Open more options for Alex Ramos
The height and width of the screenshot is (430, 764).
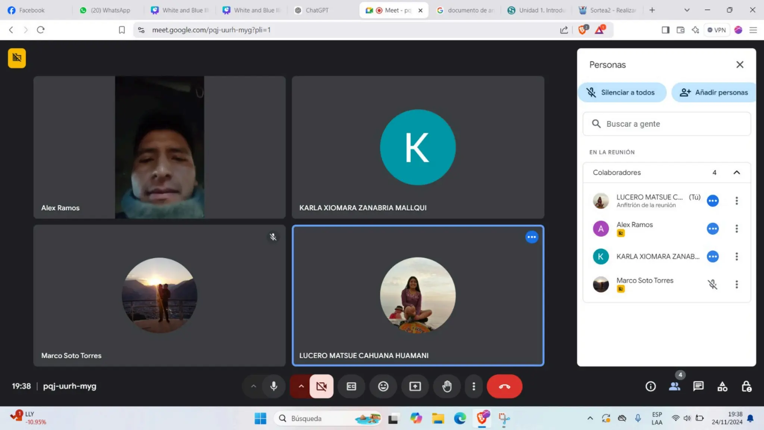coord(736,228)
